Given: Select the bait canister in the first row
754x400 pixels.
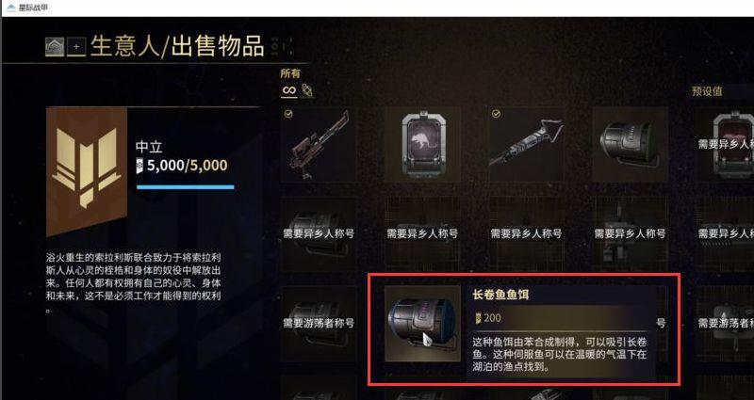Looking at the screenshot, I should click(x=631, y=145).
